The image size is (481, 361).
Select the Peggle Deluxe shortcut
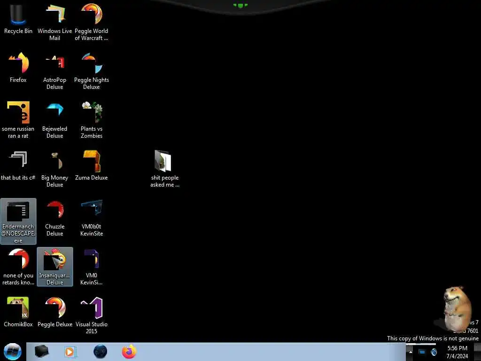55,312
